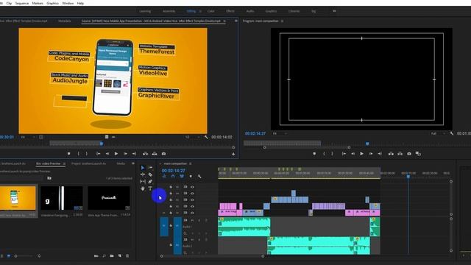Mute the Audio 1 track
This screenshot has width=471, height=265.
(x=192, y=221)
